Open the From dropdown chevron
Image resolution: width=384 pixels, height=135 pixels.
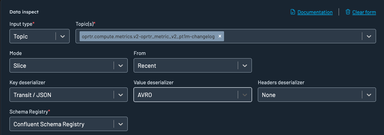coord(245,66)
